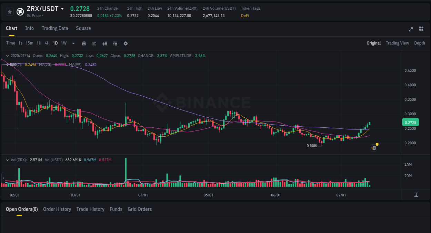431x233 pixels.
Task: Click the candlestick chart type icon
Action: tap(104, 43)
